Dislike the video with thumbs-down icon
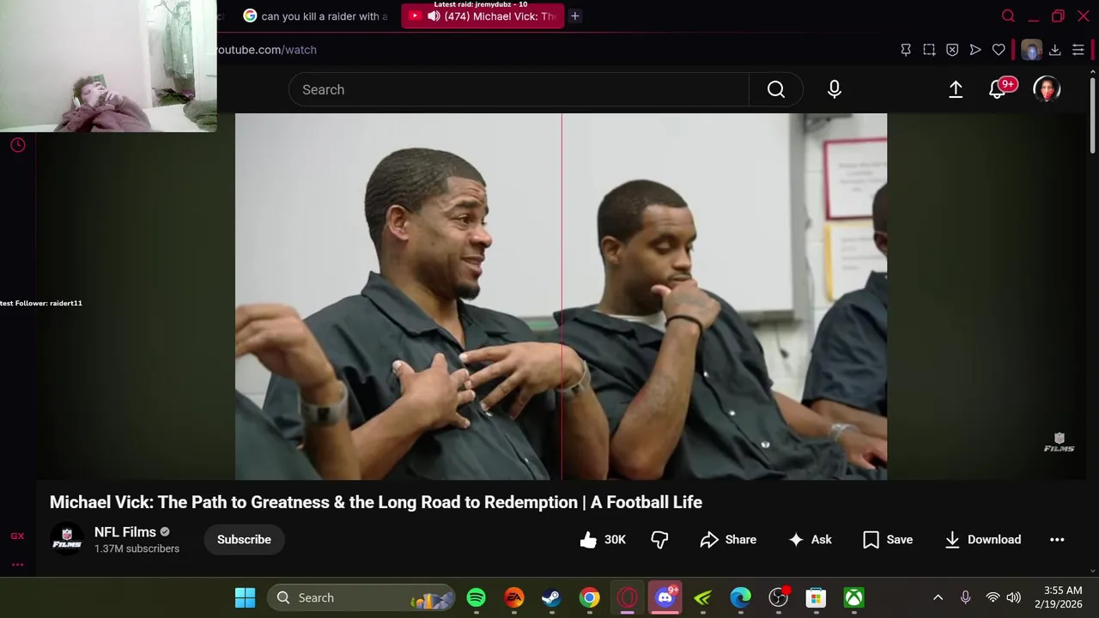1099x618 pixels. tap(659, 539)
